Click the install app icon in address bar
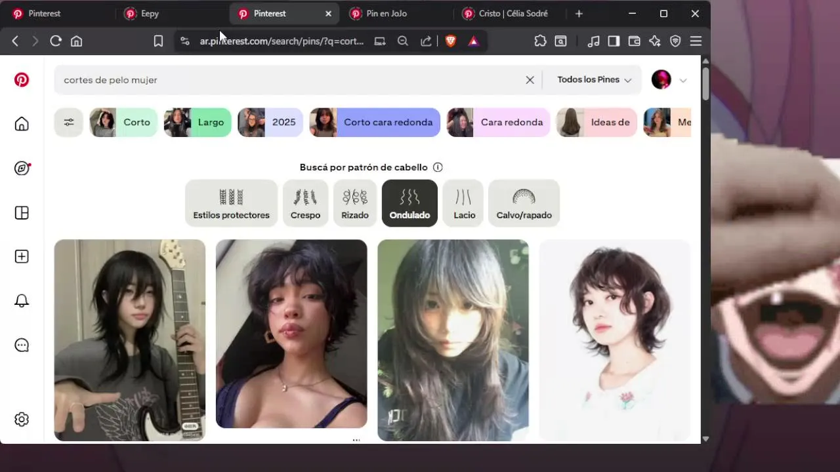Viewport: 840px width, 472px height. pos(380,41)
